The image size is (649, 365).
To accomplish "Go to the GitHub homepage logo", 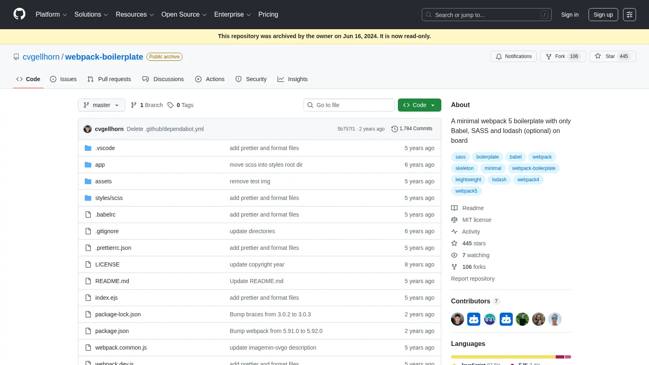I will point(19,14).
